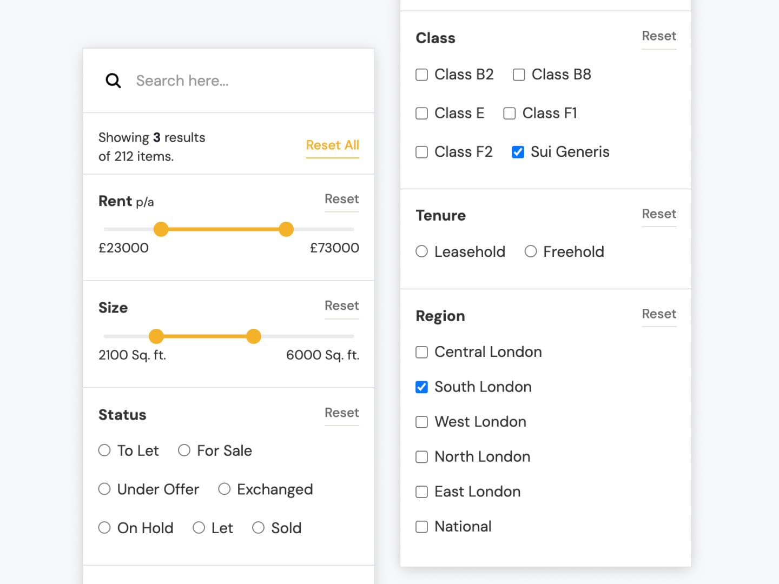Type in the Search here field

point(216,80)
